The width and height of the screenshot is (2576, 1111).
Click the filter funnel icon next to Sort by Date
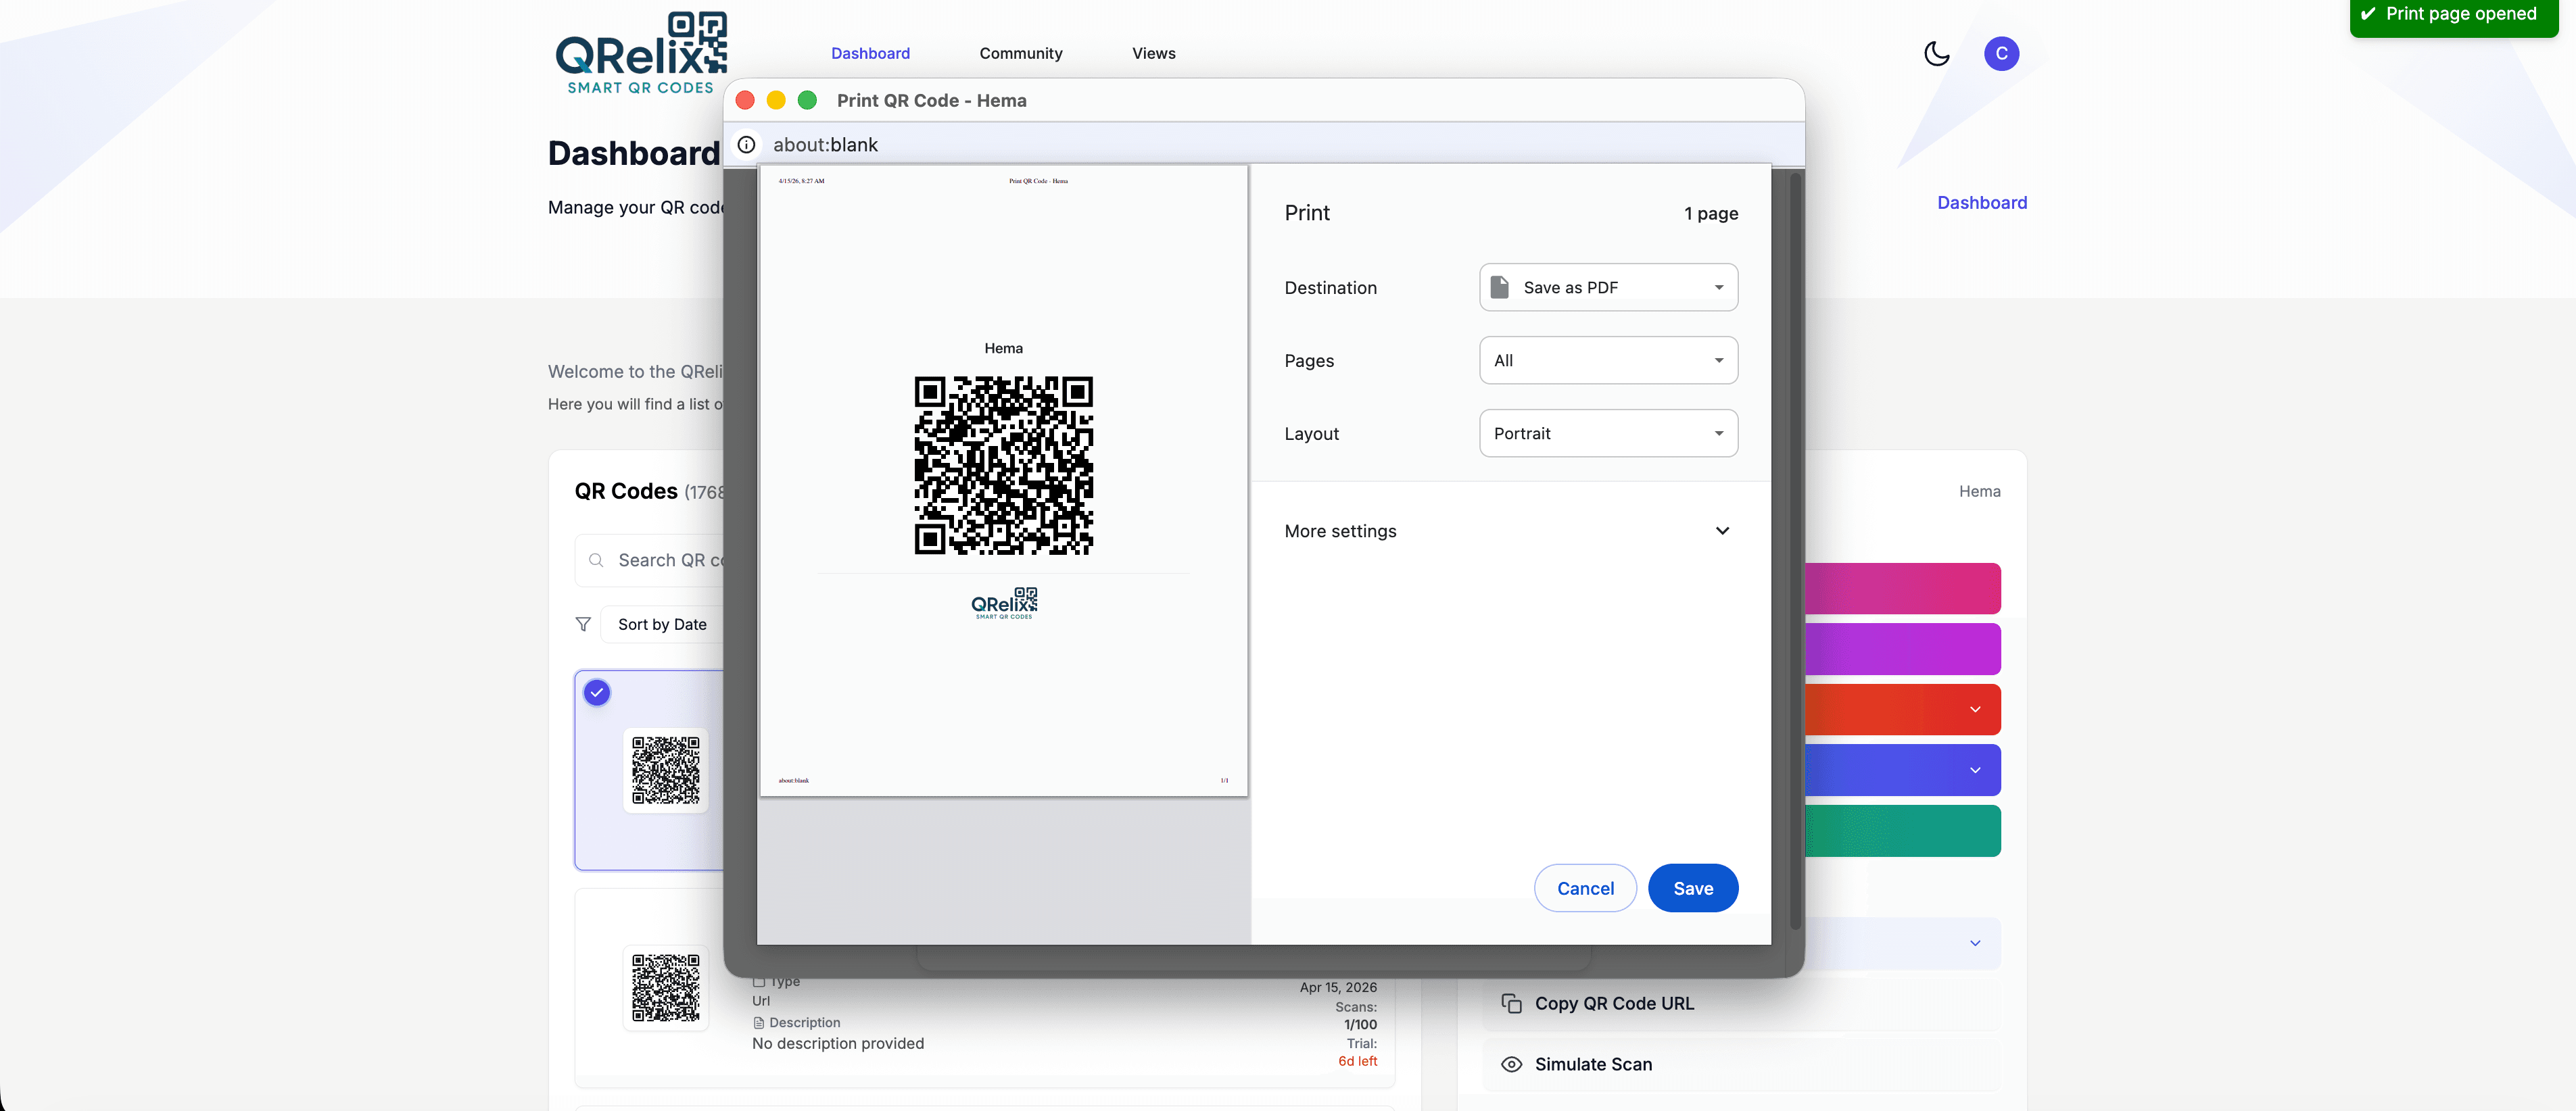tap(584, 624)
